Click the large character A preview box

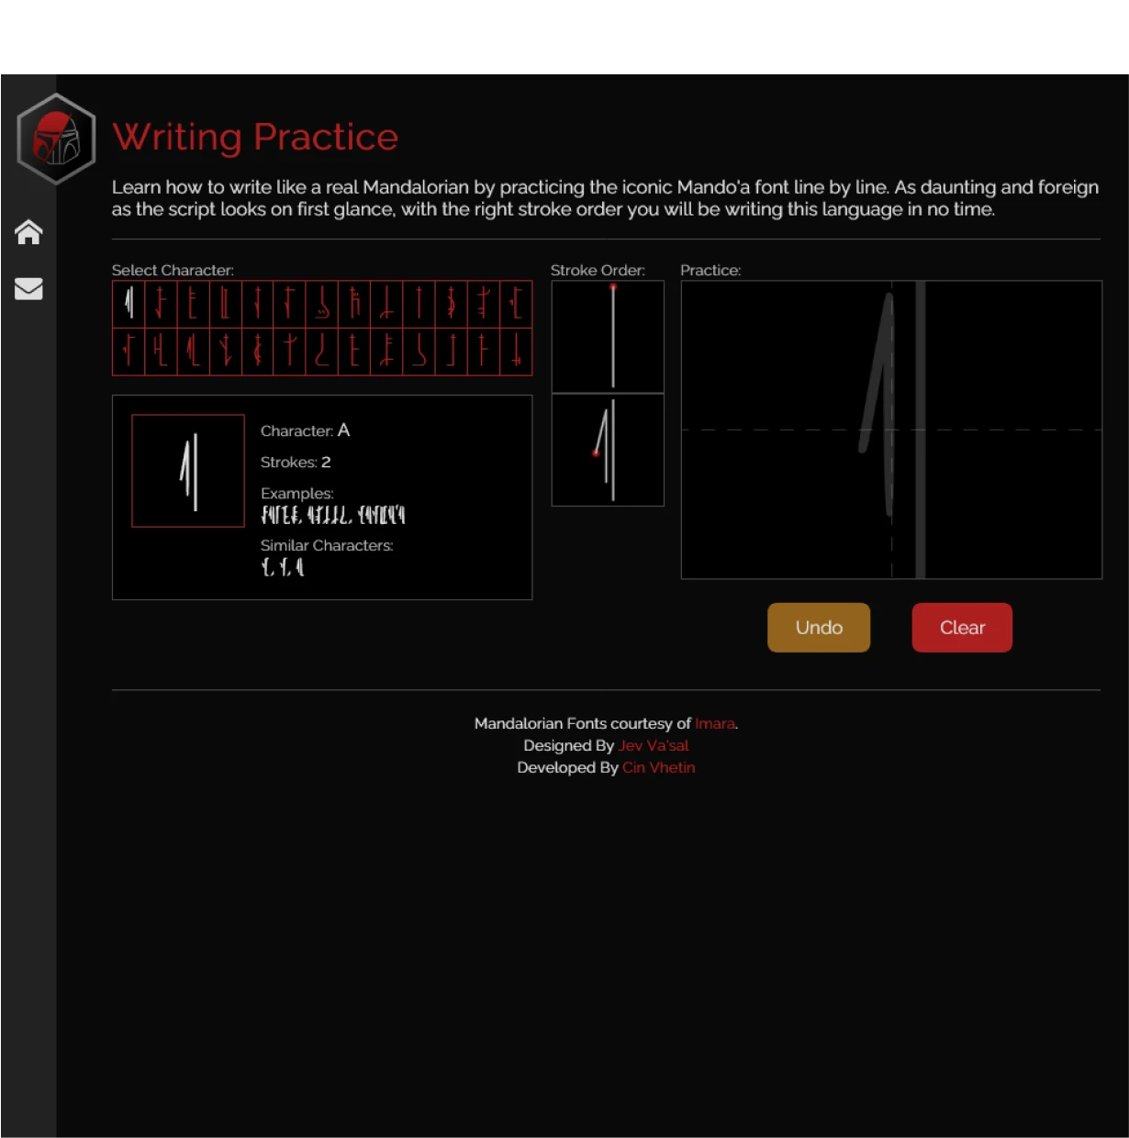(188, 471)
